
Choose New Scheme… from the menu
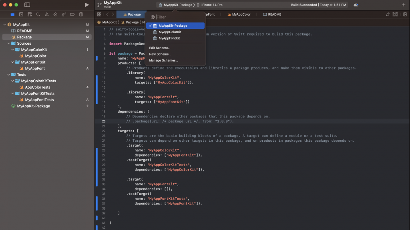tap(160, 54)
